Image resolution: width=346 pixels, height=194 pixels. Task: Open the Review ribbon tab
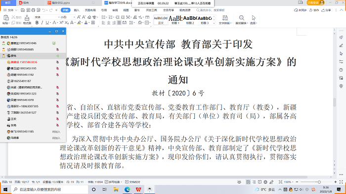[115, 10]
